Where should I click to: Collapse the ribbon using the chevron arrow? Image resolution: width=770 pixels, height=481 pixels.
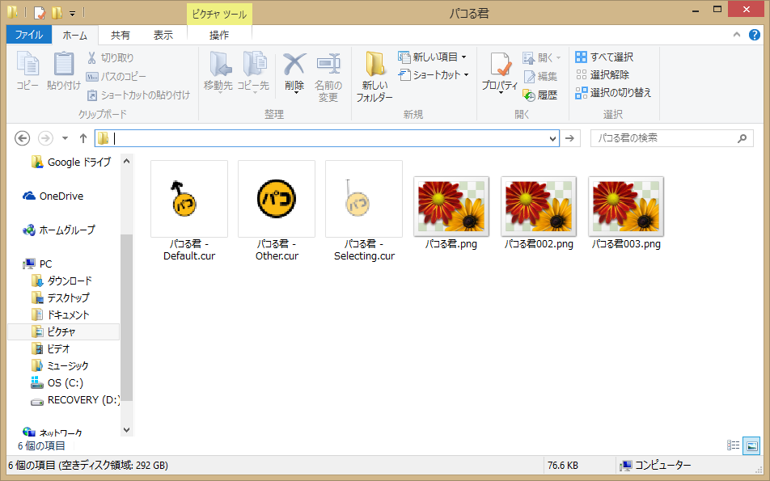pos(737,35)
